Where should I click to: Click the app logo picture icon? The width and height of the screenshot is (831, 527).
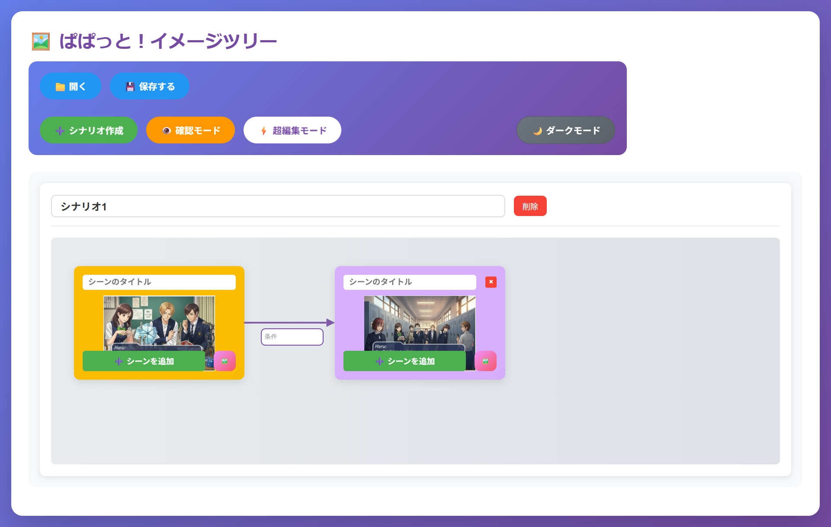point(41,41)
